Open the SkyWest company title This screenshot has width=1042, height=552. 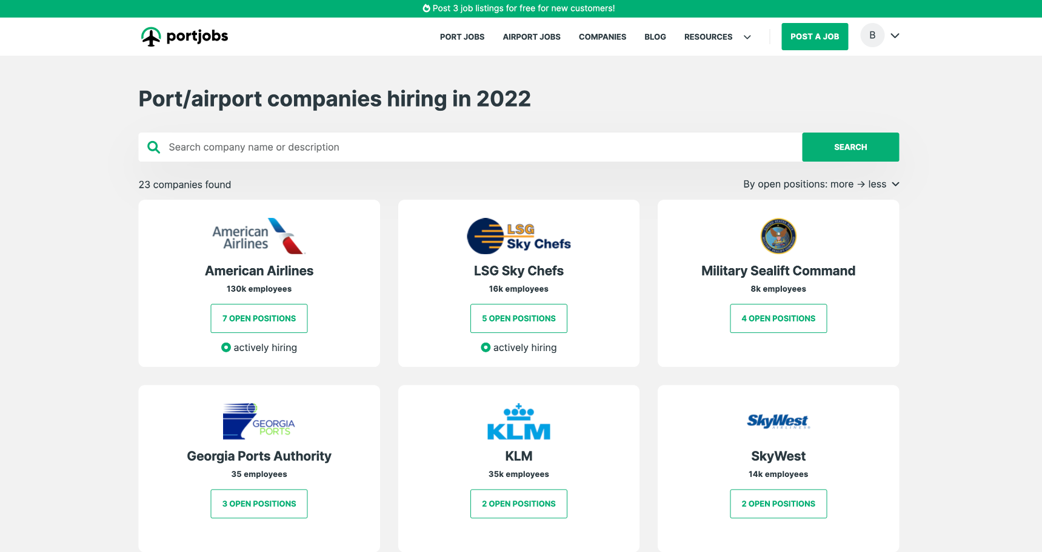pyautogui.click(x=778, y=456)
